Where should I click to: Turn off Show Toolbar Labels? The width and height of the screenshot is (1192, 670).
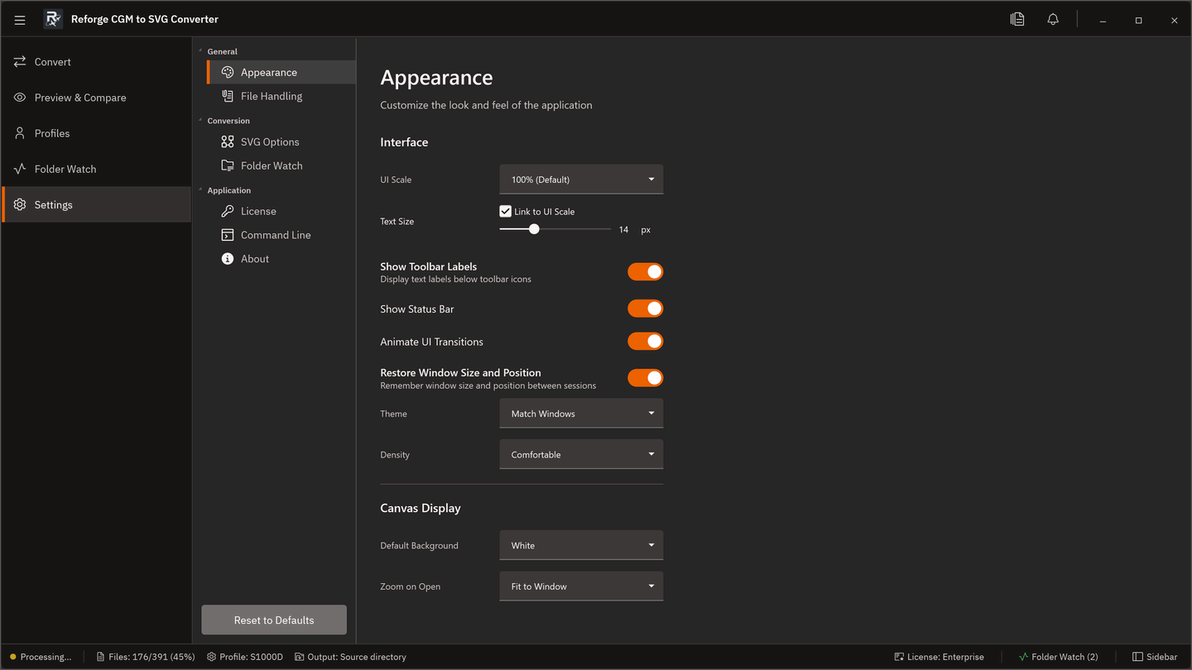pos(645,271)
